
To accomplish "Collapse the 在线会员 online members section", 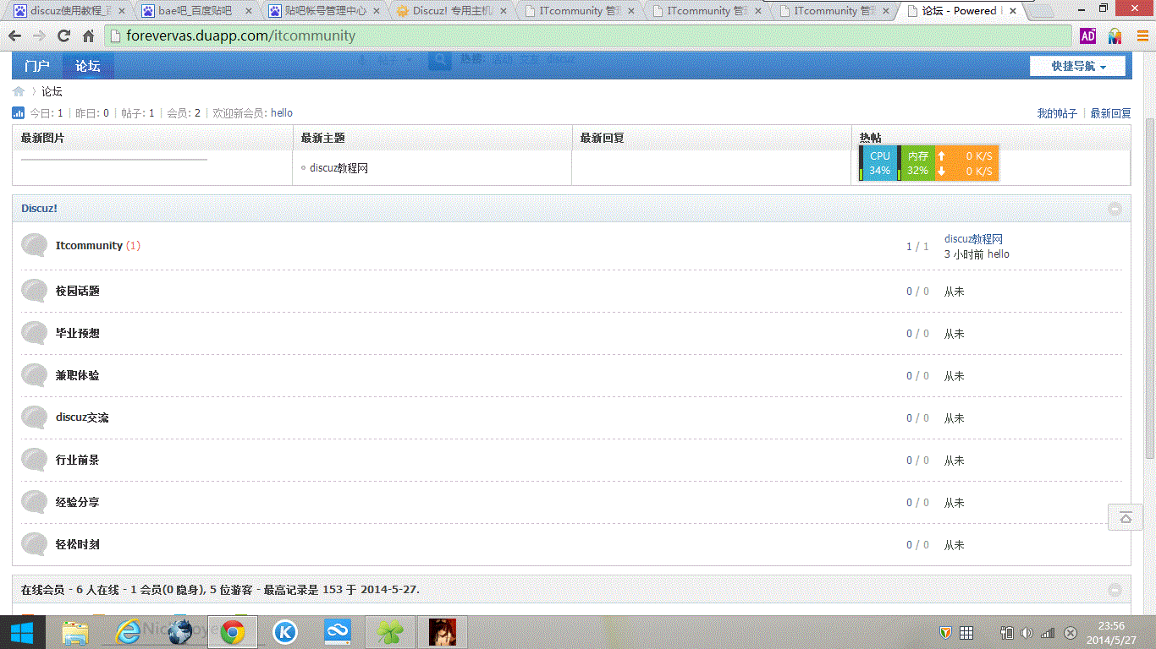I will point(1115,590).
